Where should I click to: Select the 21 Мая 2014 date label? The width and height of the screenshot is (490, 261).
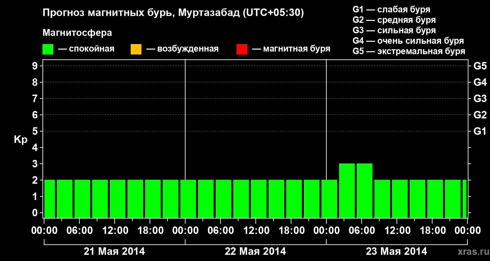tap(114, 252)
